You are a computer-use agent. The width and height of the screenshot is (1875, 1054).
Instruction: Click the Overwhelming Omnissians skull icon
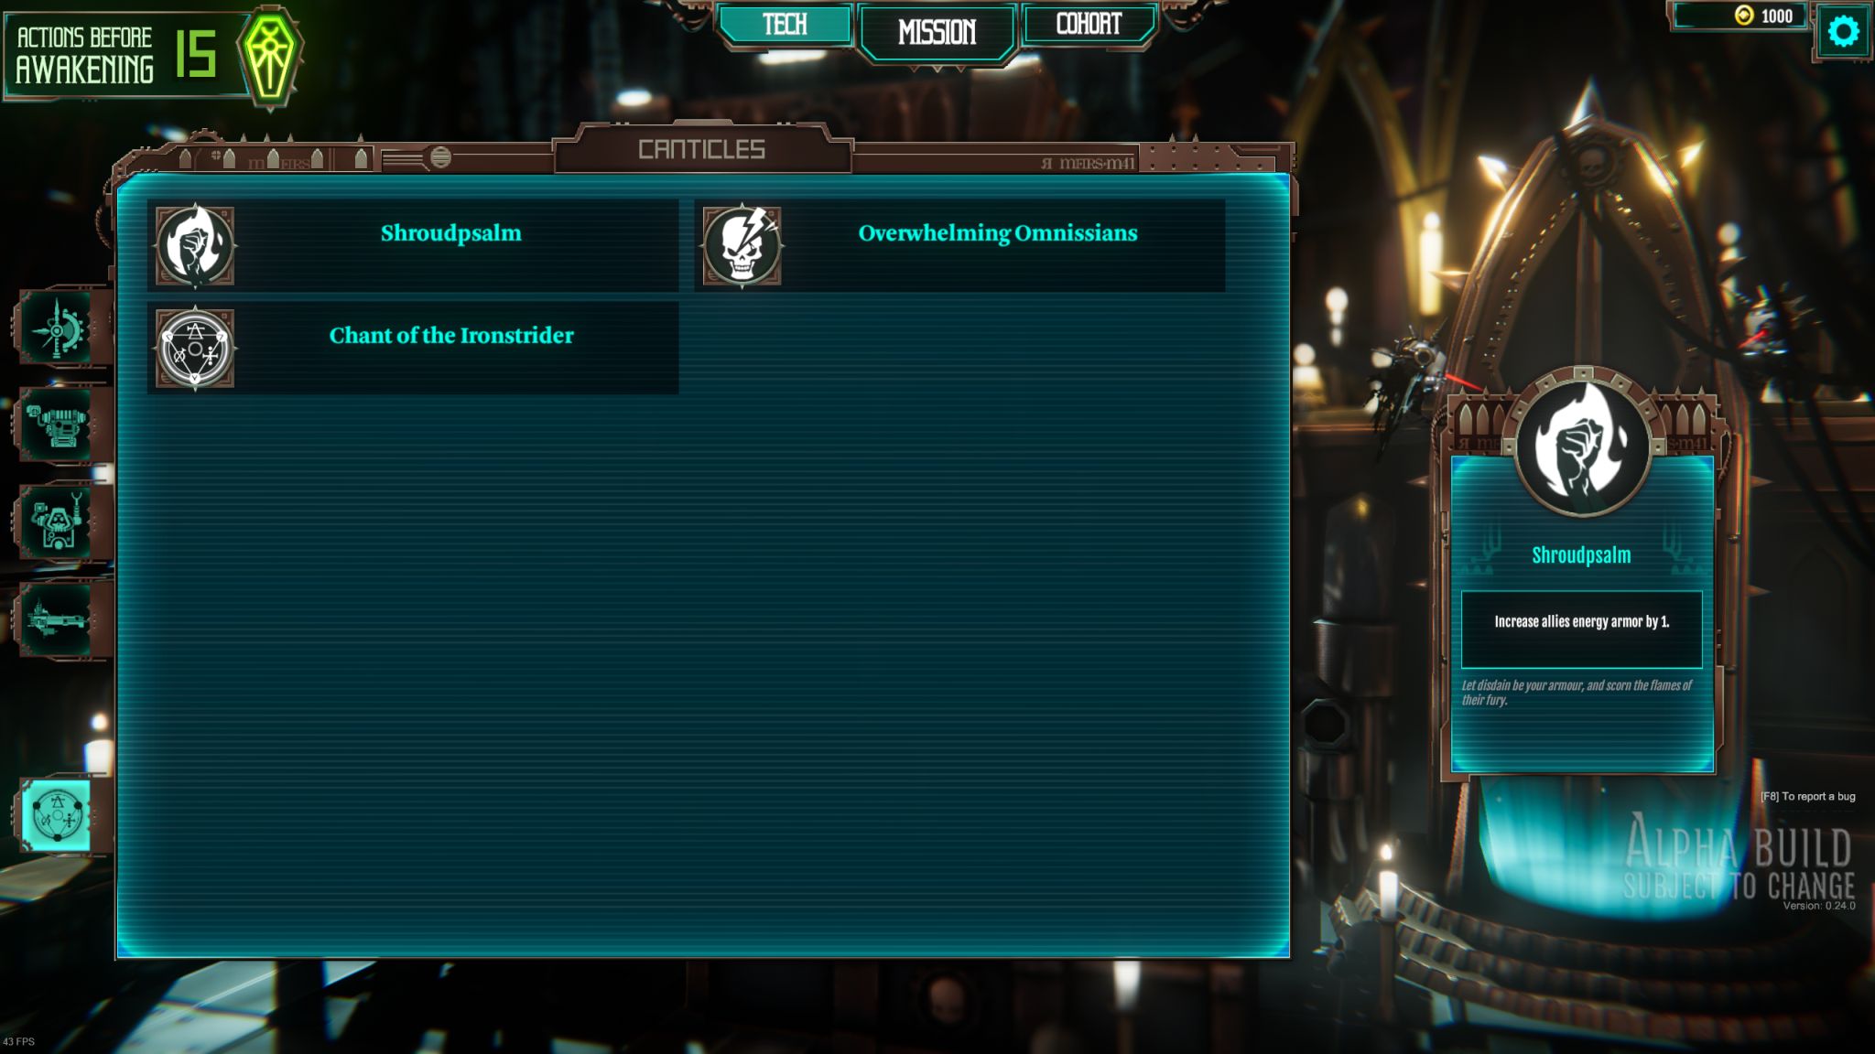(742, 246)
